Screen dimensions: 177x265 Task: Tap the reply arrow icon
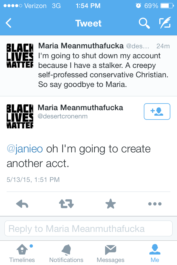pyautogui.click(x=22, y=204)
